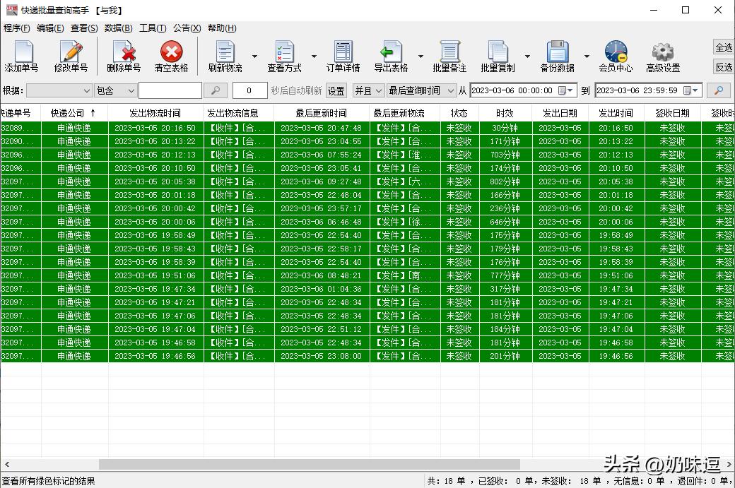Click the 删除单号 delete icon
Viewport: 735px width, 488px height.
click(x=124, y=56)
